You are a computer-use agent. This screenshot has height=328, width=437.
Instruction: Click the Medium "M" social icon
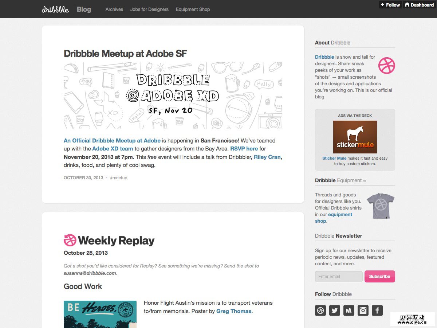coord(349,310)
